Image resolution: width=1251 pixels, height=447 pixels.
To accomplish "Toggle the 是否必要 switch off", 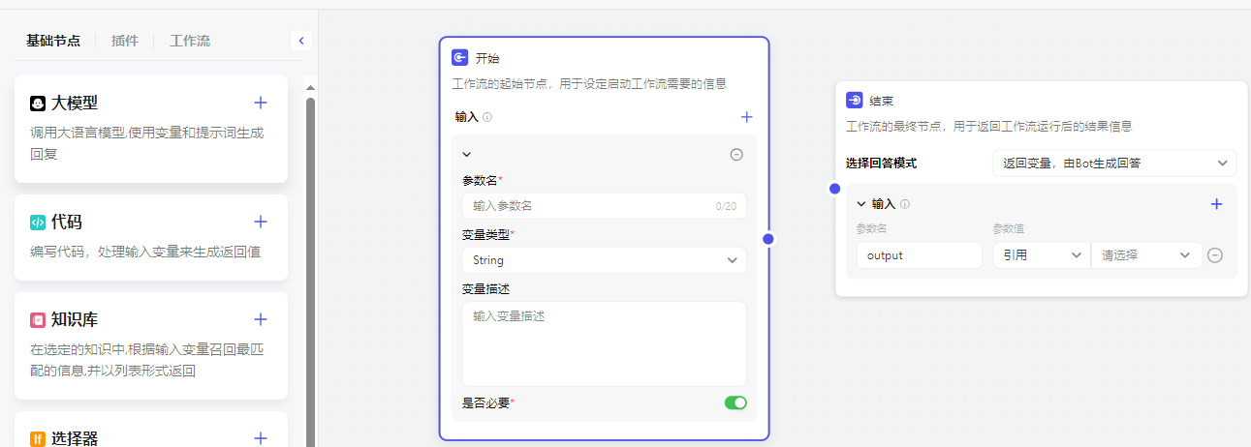I will [735, 402].
